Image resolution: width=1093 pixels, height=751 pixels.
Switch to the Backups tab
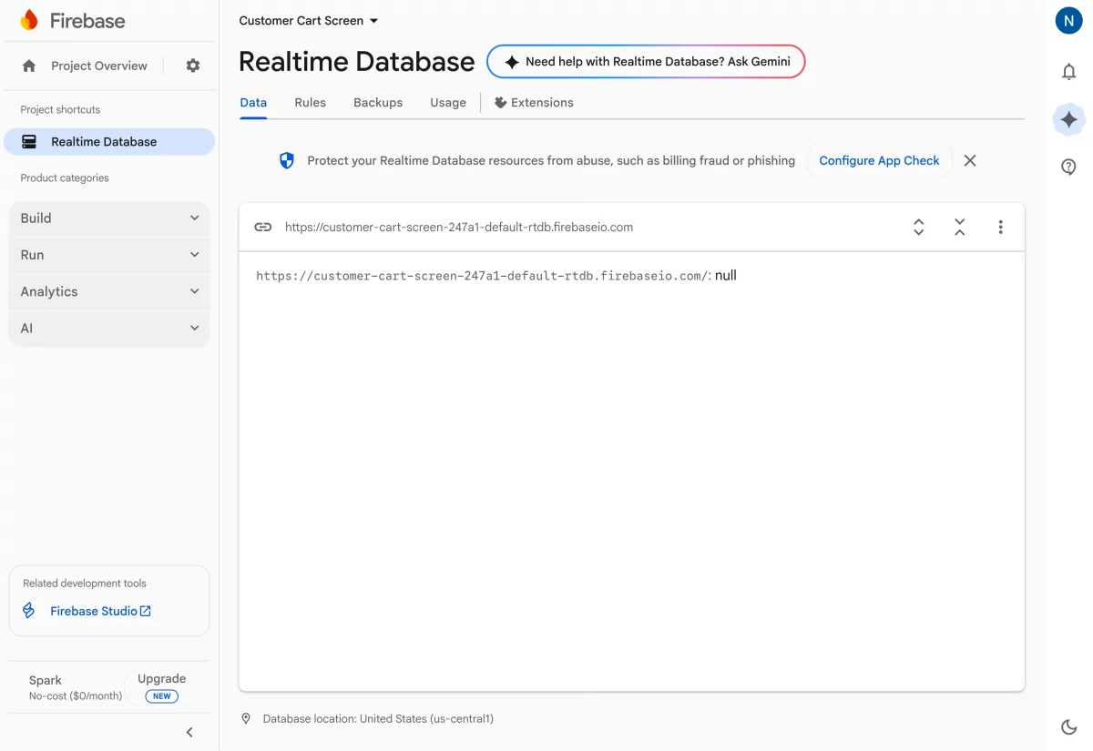coord(378,102)
